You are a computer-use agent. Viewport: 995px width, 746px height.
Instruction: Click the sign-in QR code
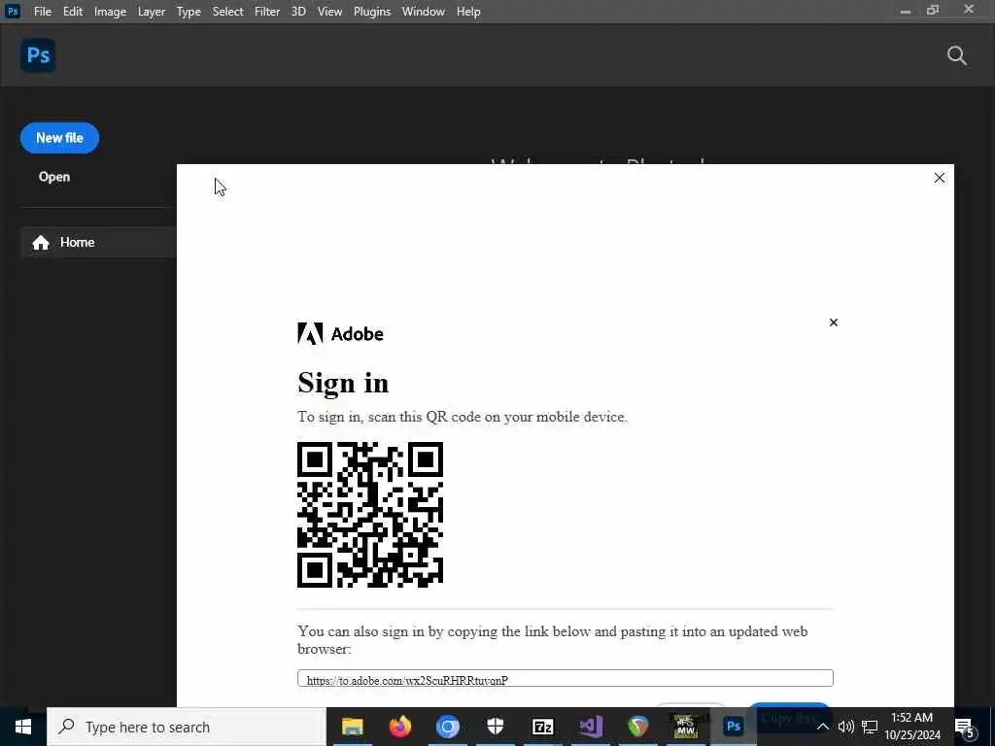[x=370, y=515]
